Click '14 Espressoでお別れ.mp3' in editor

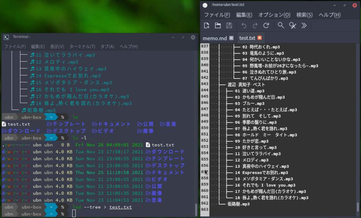click(261, 172)
